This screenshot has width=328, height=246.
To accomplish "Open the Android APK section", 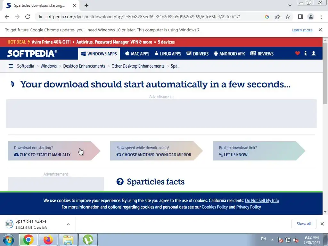I will 229,54.
